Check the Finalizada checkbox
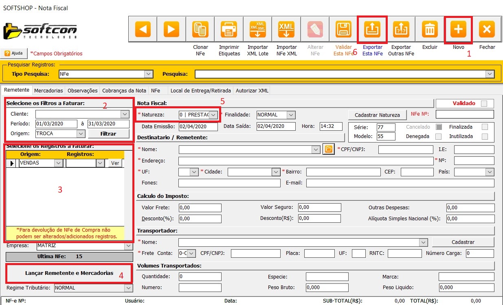The height and width of the screenshot is (305, 503). 485,127
